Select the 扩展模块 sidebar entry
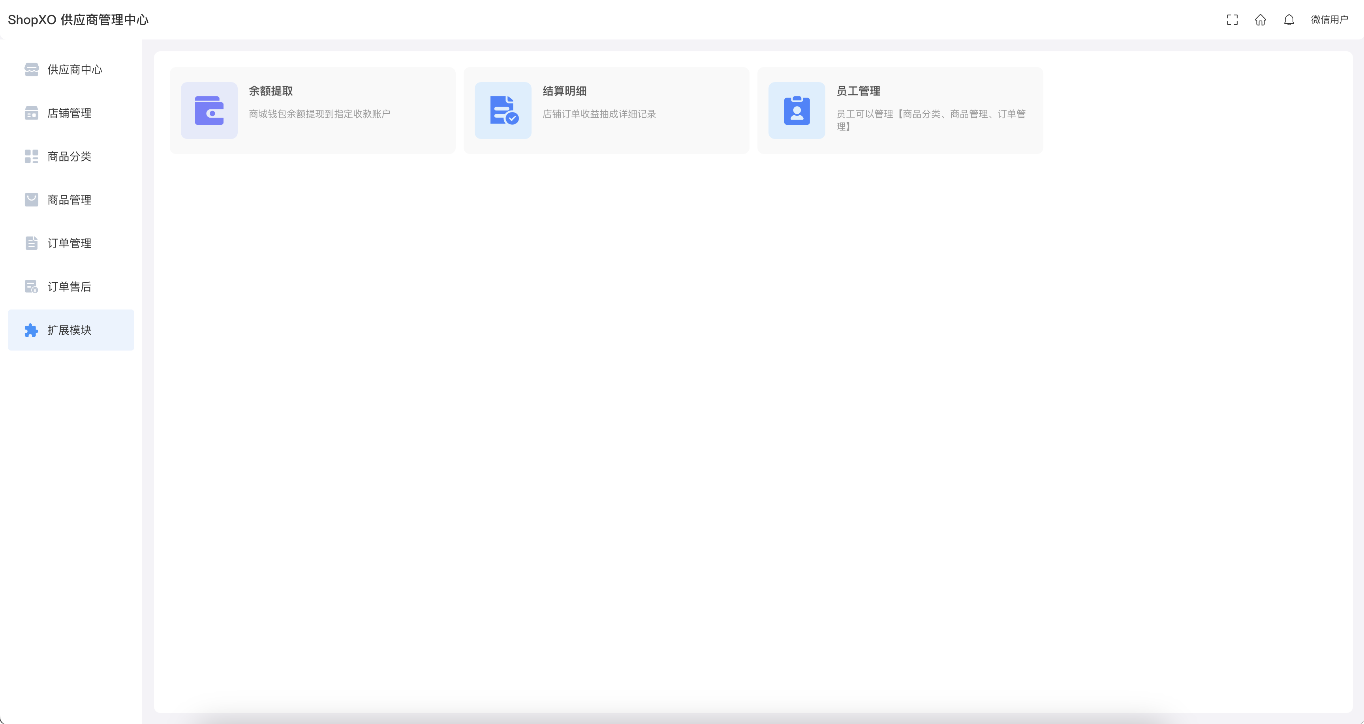The width and height of the screenshot is (1364, 724). [x=70, y=330]
